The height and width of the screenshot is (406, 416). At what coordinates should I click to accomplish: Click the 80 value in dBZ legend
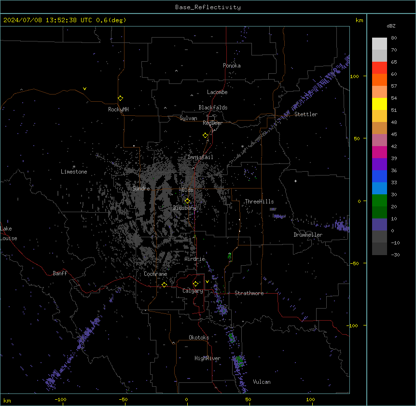pyautogui.click(x=394, y=38)
